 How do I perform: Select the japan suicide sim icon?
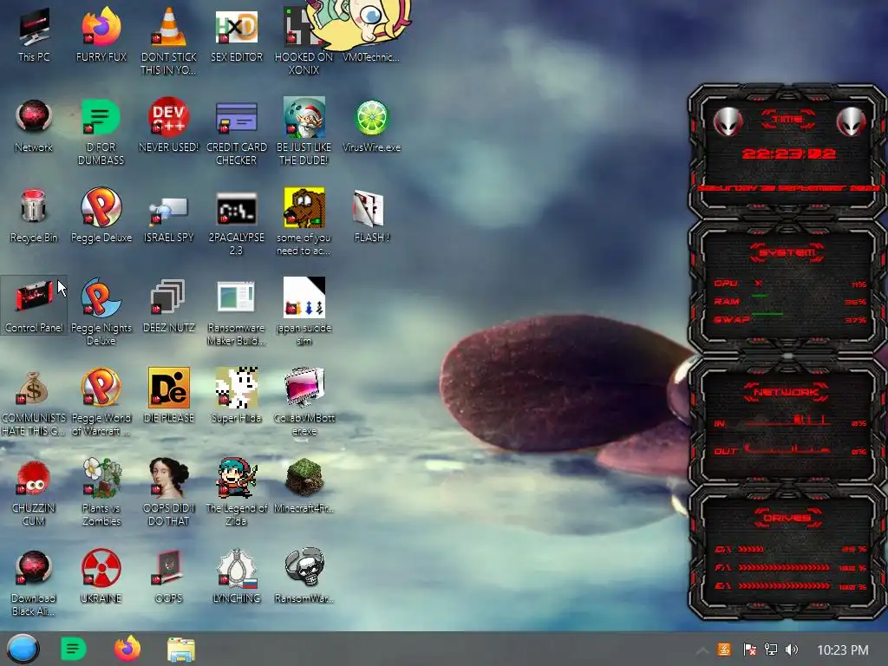[x=304, y=312]
